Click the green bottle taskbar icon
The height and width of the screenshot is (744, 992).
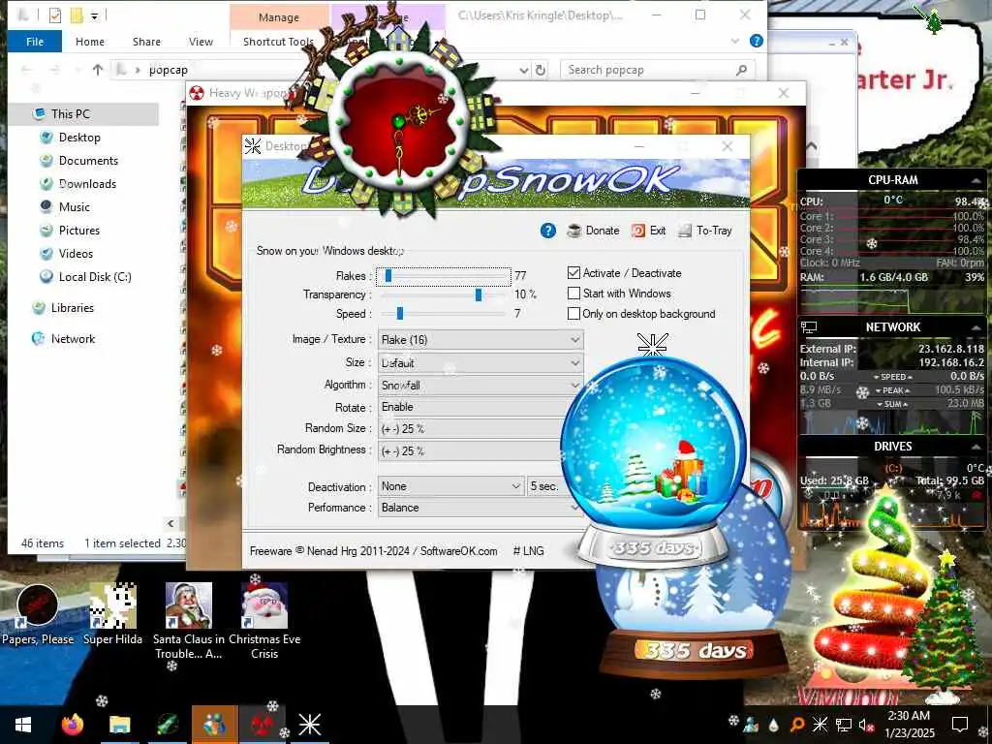[167, 725]
